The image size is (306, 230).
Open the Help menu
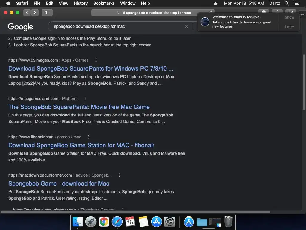(146, 3)
